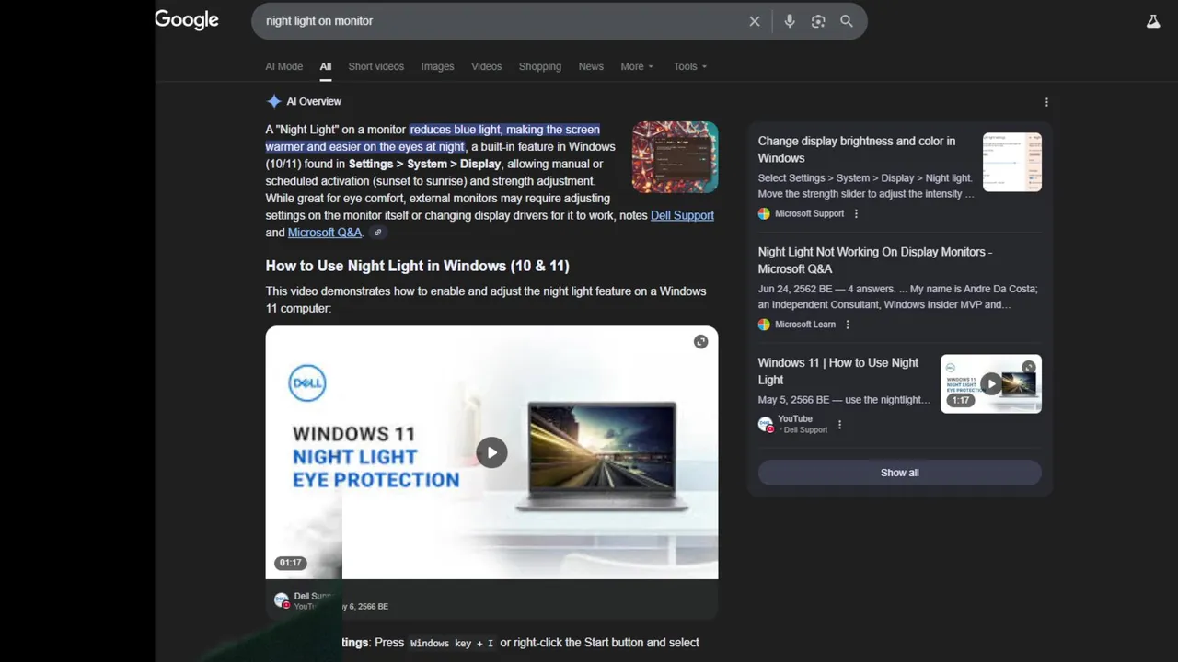Screen dimensions: 1178x662
Task: Clear the search box with the X icon
Action: click(x=755, y=21)
